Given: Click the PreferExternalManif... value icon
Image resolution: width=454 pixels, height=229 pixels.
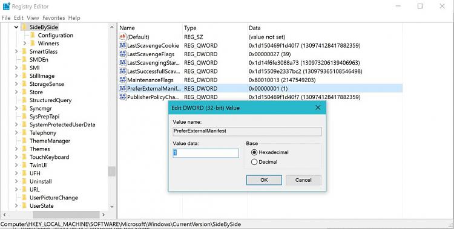Looking at the screenshot, I should [123, 88].
